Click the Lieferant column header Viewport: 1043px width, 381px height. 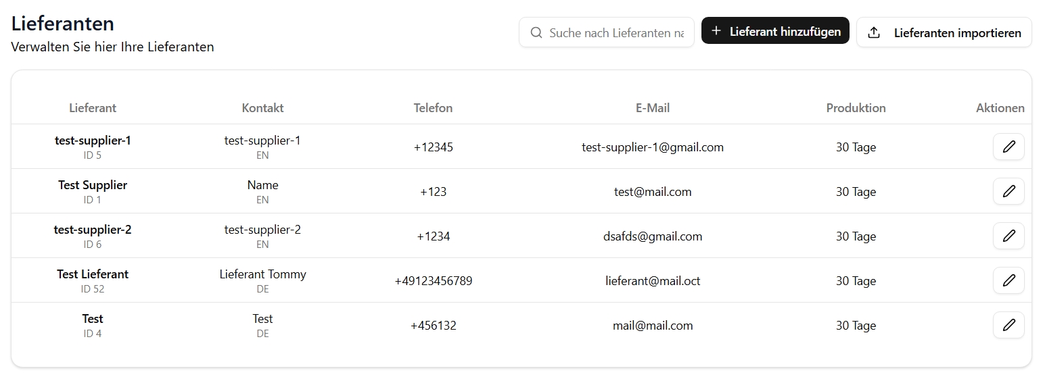pos(93,108)
